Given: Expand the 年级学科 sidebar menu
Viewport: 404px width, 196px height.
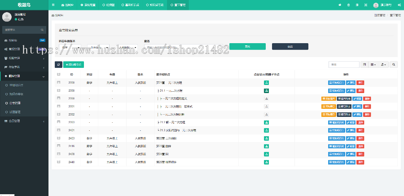Looking at the screenshot, I should coord(24,67).
